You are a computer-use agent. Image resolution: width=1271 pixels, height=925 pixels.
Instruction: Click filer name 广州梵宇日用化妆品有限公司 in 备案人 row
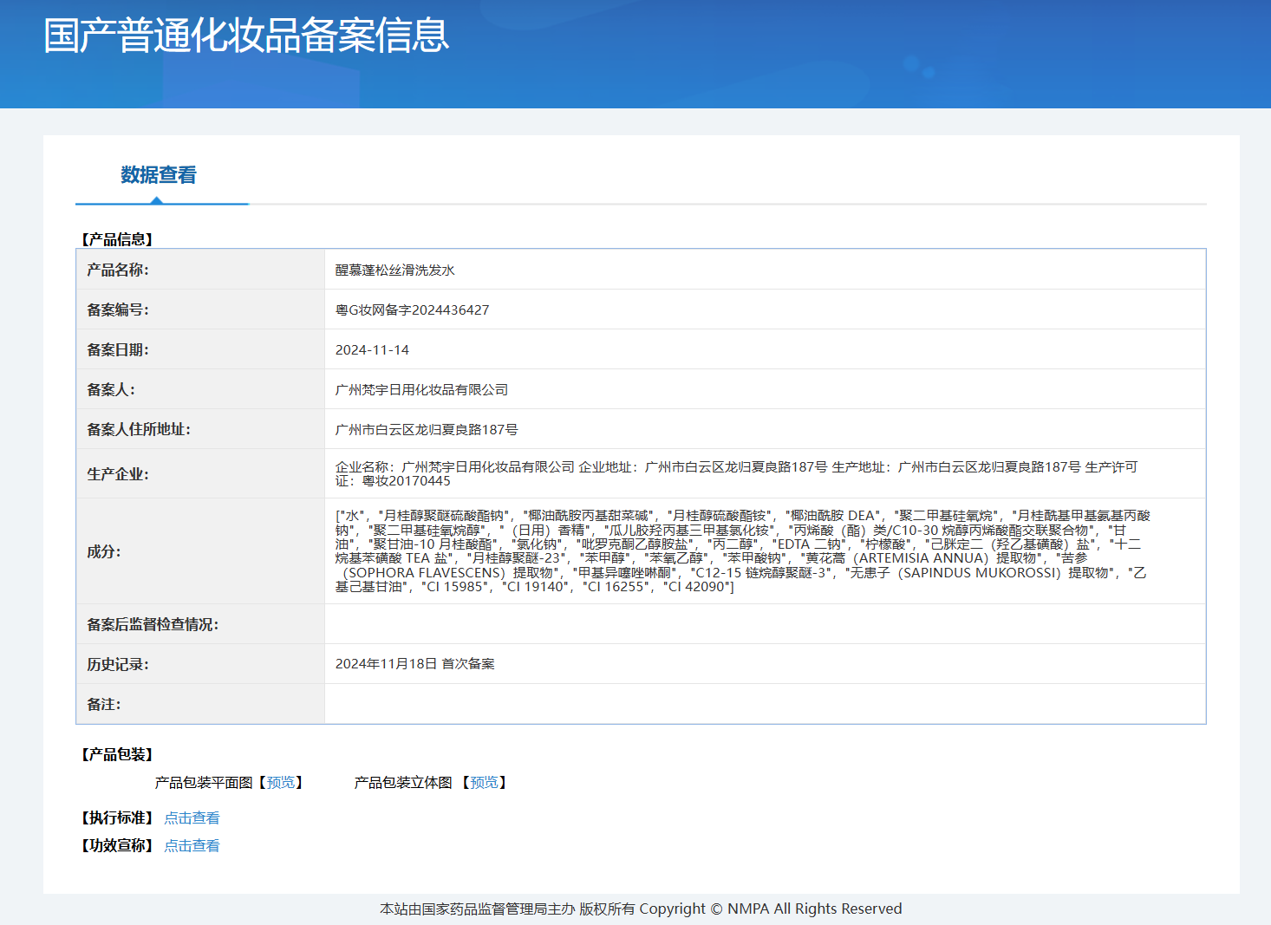click(x=421, y=390)
